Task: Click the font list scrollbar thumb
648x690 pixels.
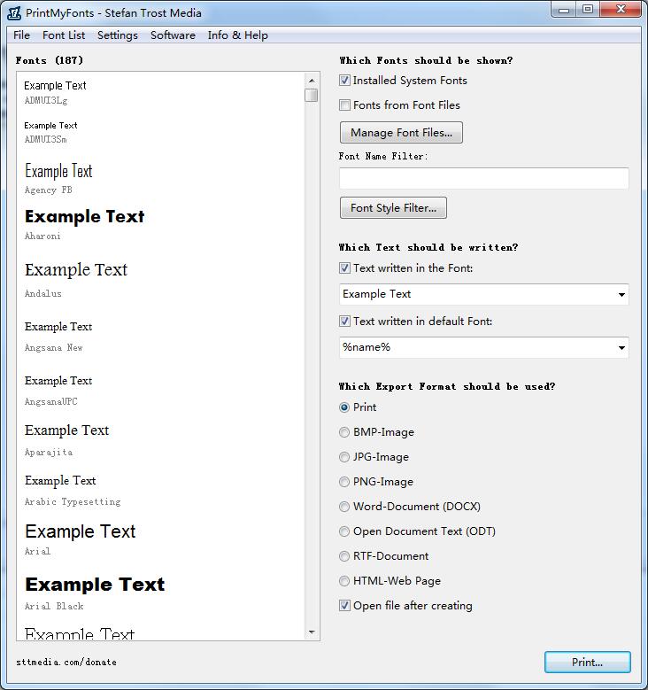Action: point(312,95)
